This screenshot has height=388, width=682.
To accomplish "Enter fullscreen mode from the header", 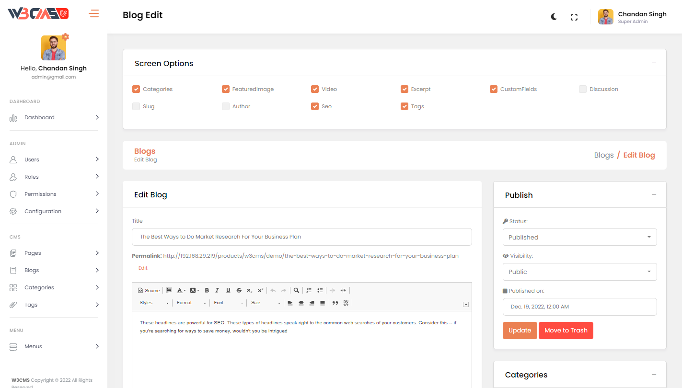I will click(x=574, y=17).
